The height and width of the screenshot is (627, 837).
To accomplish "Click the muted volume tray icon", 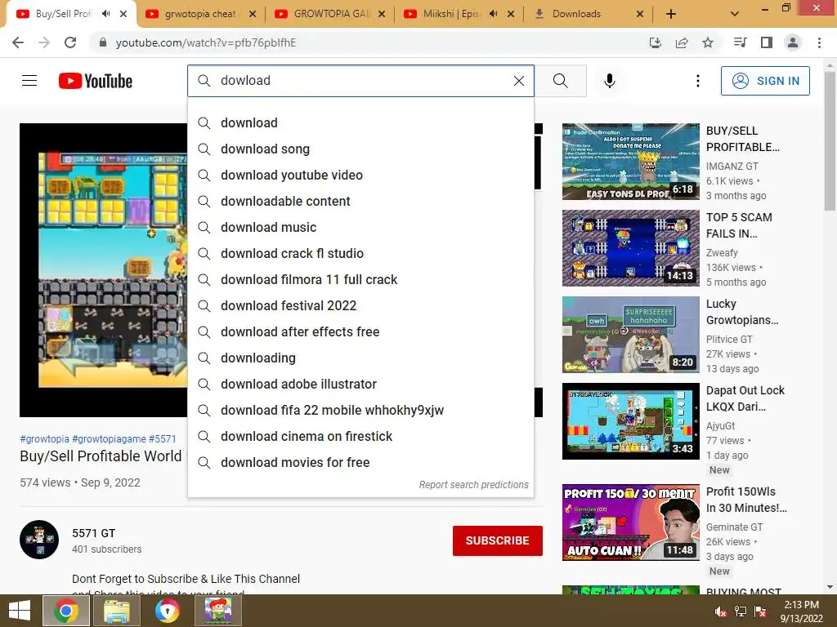I will (721, 611).
